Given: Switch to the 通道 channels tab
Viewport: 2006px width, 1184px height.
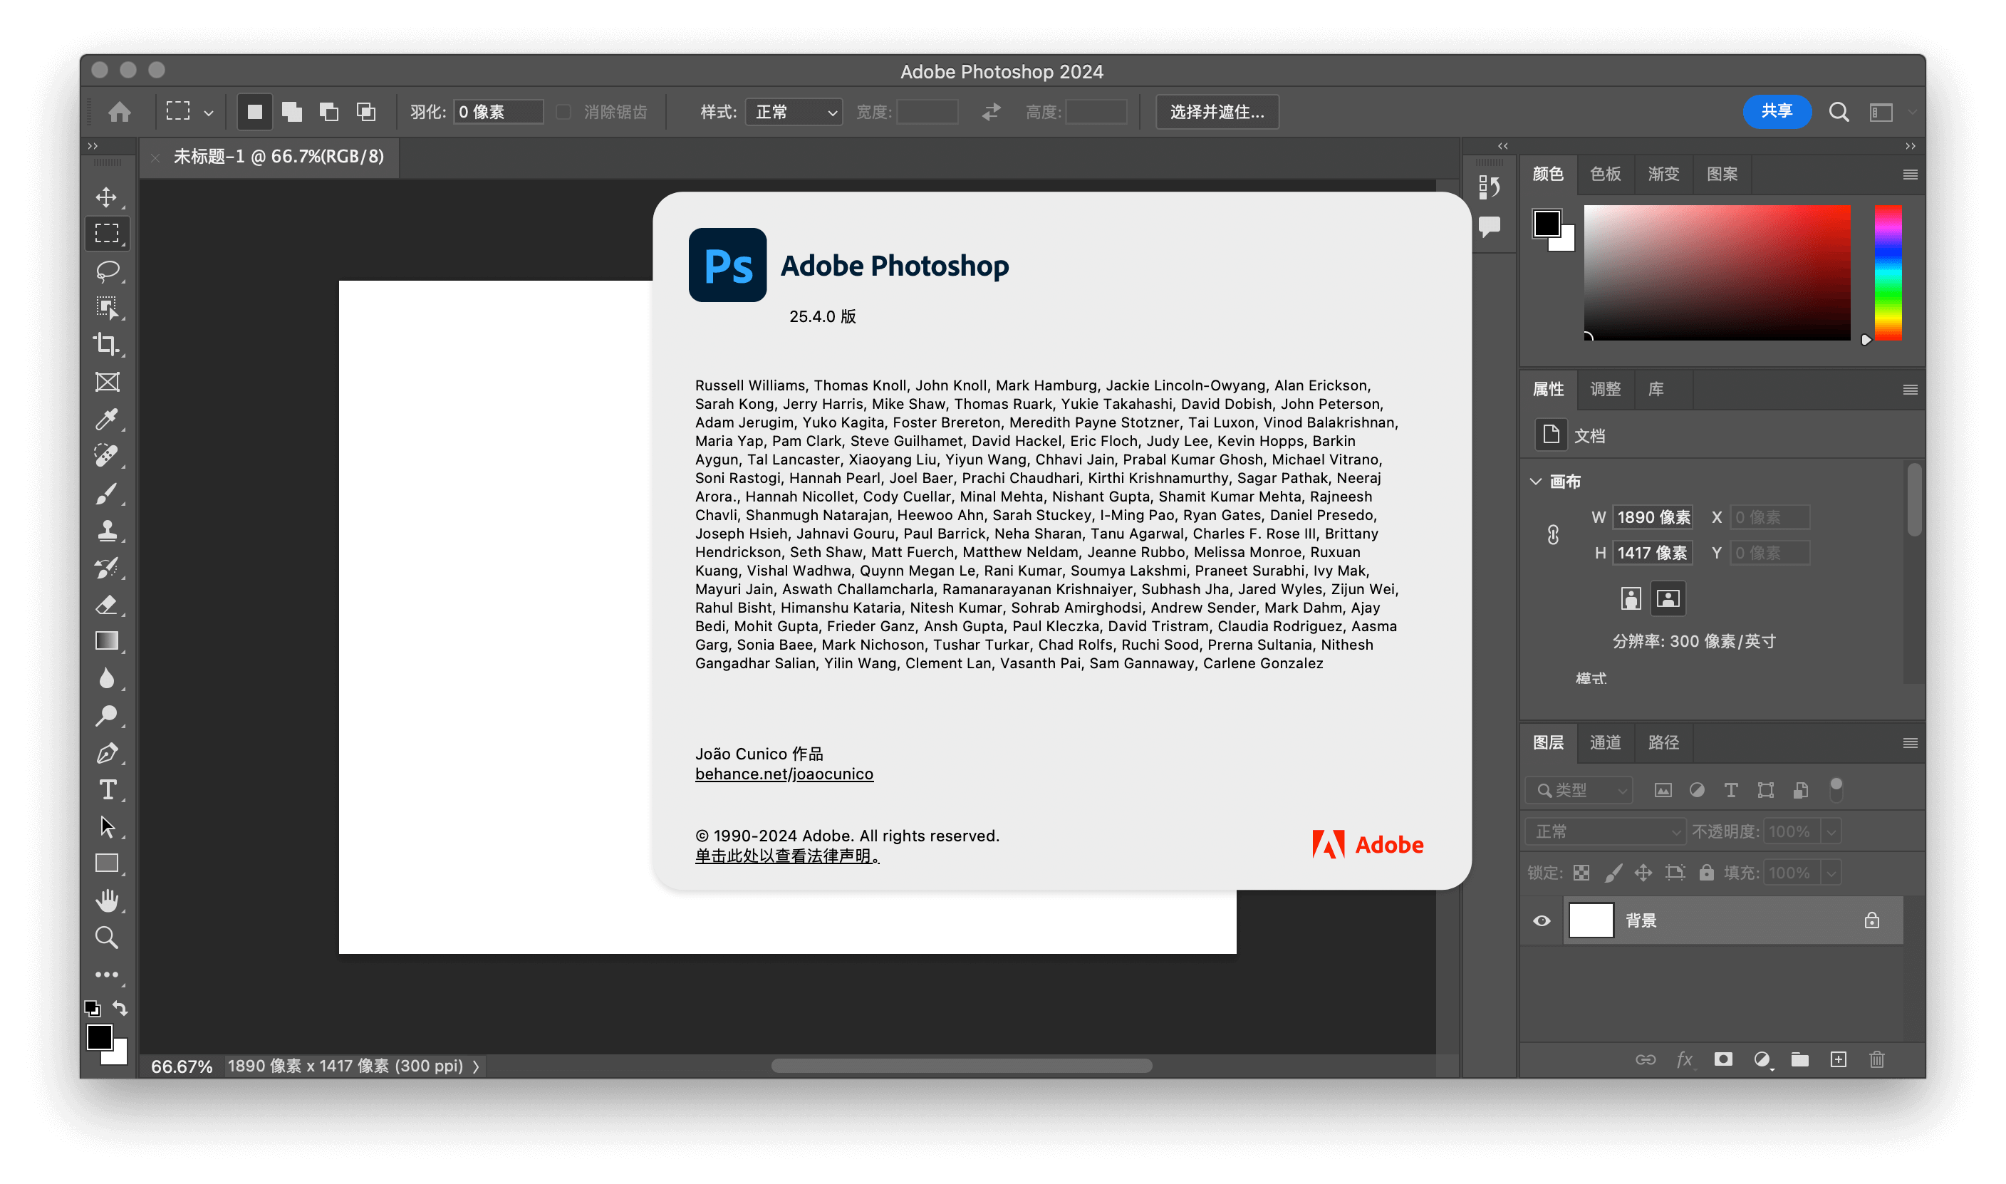Looking at the screenshot, I should click(1605, 743).
